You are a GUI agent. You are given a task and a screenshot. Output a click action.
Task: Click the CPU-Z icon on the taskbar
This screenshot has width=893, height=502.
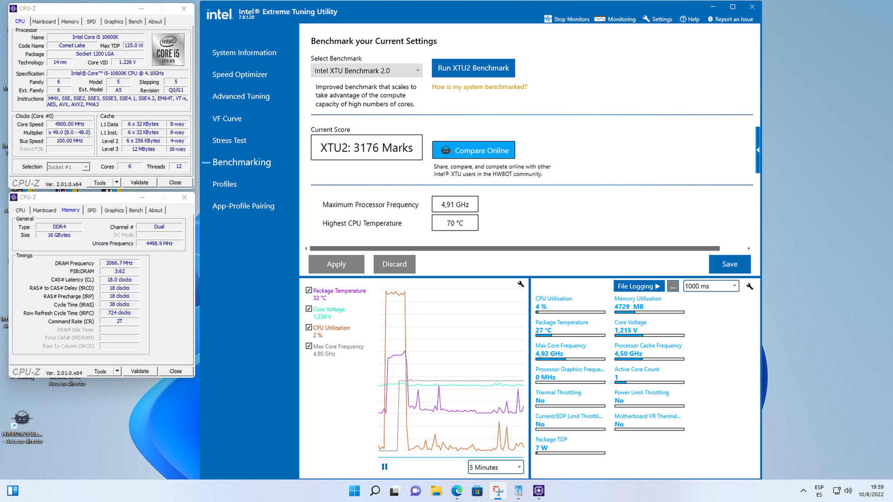click(x=539, y=491)
